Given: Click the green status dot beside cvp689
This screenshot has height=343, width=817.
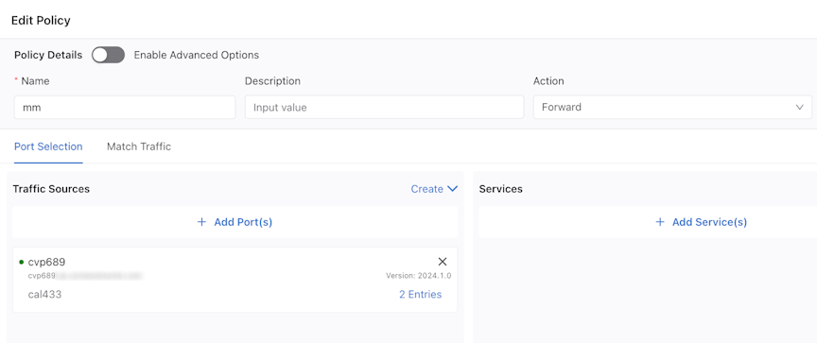Looking at the screenshot, I should (22, 262).
